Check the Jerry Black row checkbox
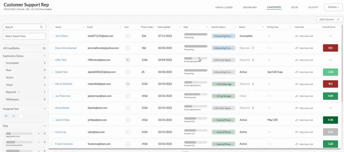This screenshot has width=344, height=152. click(x=52, y=36)
